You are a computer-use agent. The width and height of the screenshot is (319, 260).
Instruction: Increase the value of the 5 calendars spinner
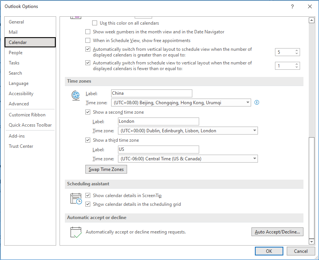(x=297, y=50)
